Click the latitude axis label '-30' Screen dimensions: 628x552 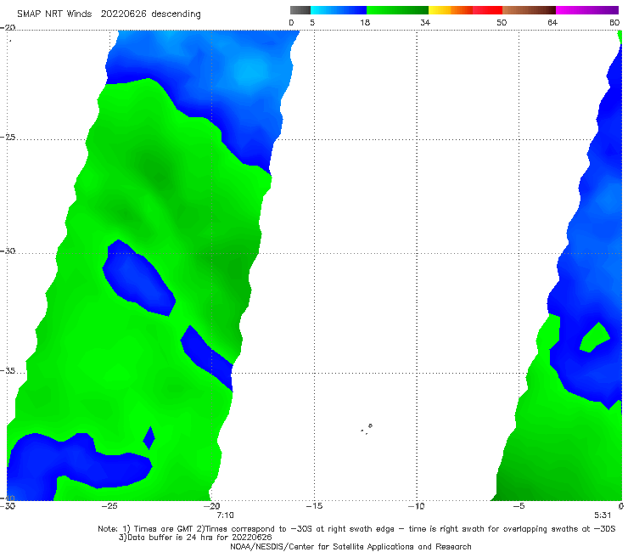8,251
